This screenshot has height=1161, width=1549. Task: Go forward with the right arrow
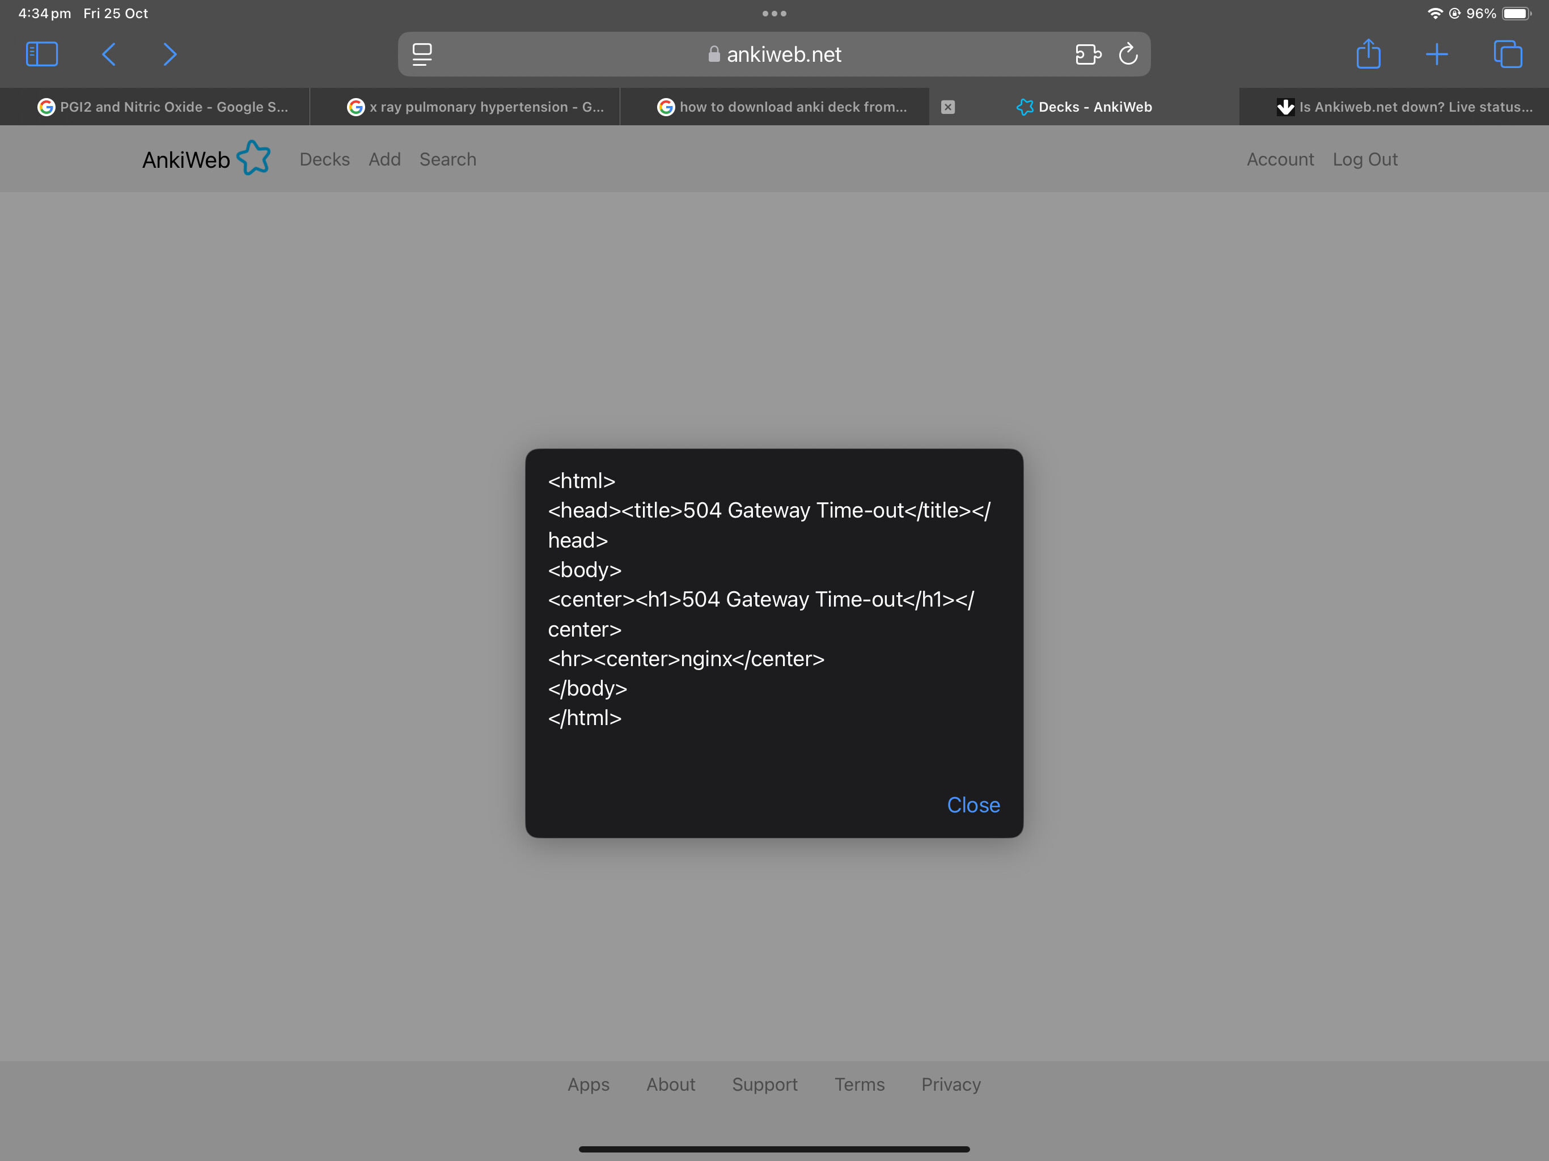(x=170, y=54)
